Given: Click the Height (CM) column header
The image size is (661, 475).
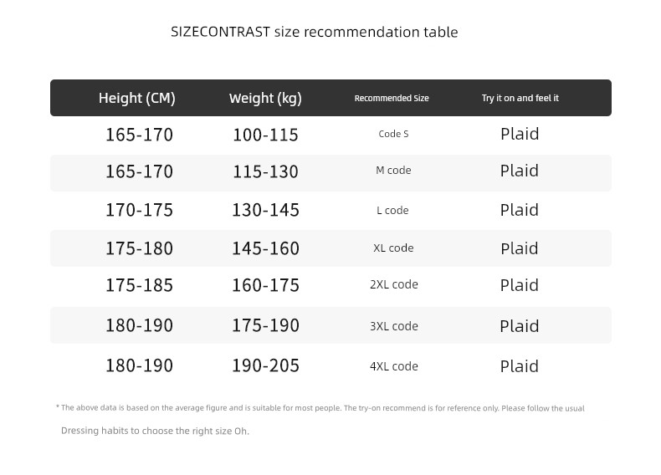Looking at the screenshot, I should [137, 98].
